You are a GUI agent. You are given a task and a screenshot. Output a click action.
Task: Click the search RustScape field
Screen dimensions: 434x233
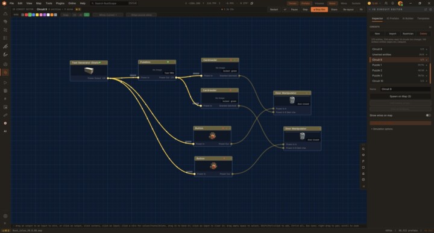[114, 4]
